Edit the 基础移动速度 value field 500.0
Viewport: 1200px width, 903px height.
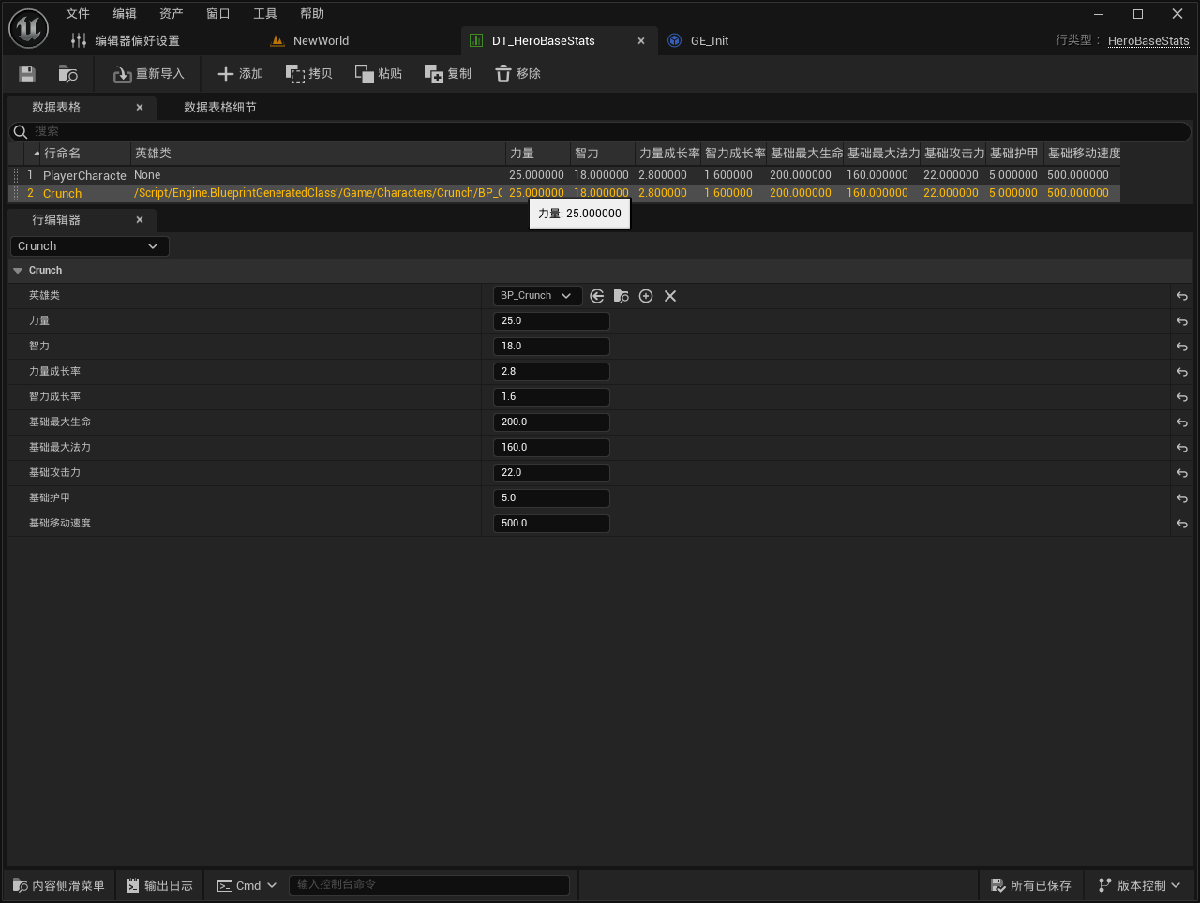551,524
